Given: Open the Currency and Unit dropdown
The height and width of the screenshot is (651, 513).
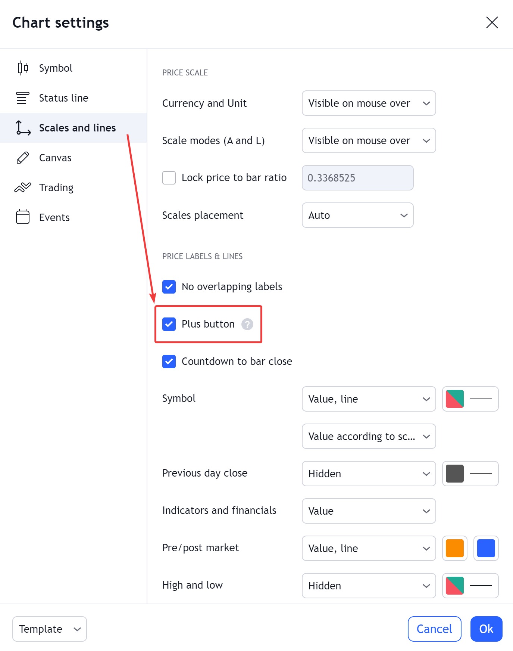Looking at the screenshot, I should pos(368,103).
